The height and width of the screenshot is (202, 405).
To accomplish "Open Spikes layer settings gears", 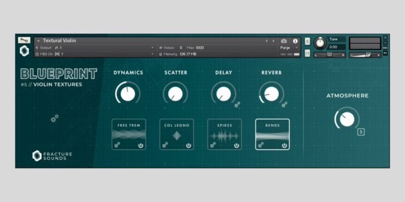I will (213, 145).
